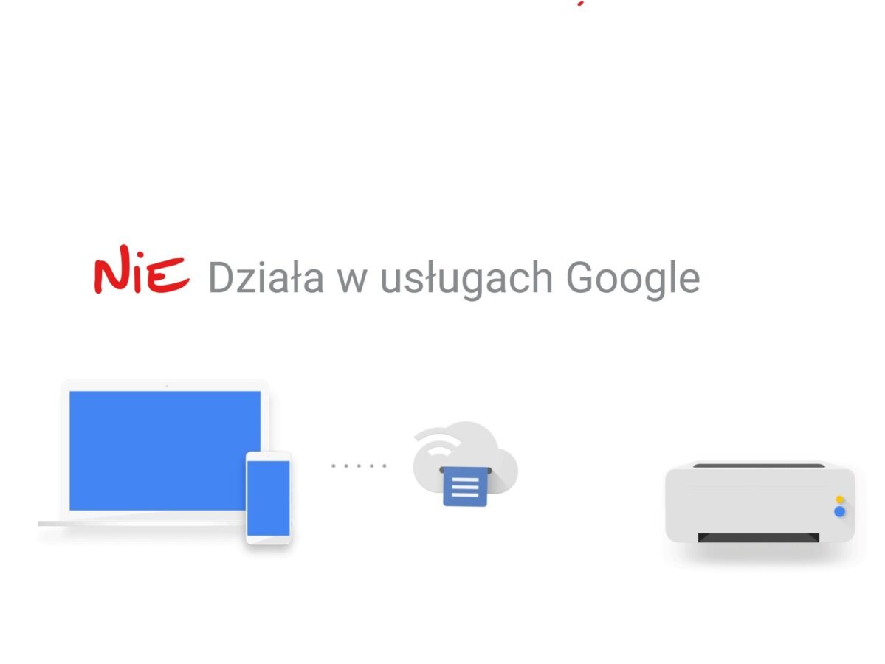Click the printer's top paper tray

click(x=759, y=466)
